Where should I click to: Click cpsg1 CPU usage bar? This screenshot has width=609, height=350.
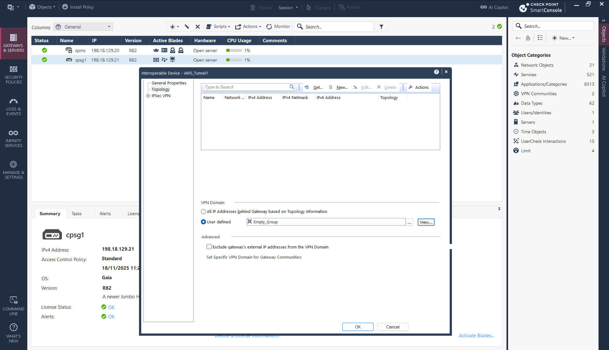pos(234,60)
